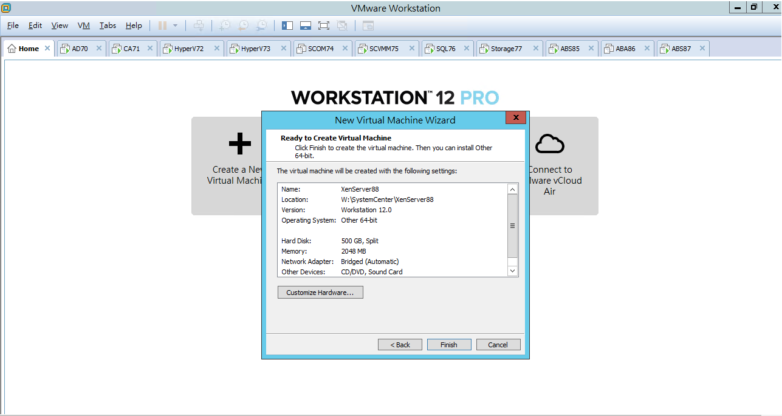Image resolution: width=782 pixels, height=416 pixels.
Task: Close the AD70 tab
Action: [99, 49]
